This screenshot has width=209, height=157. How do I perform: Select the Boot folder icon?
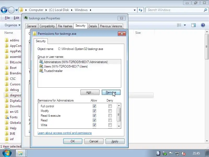pos(7,68)
